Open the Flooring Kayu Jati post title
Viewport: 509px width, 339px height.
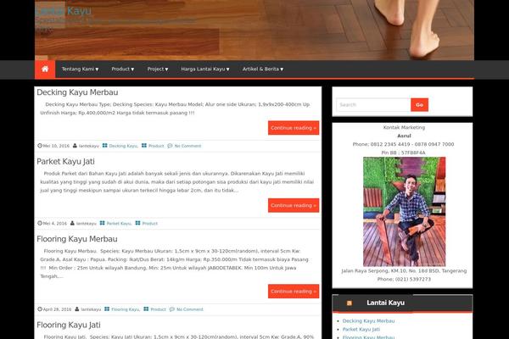tap(69, 325)
